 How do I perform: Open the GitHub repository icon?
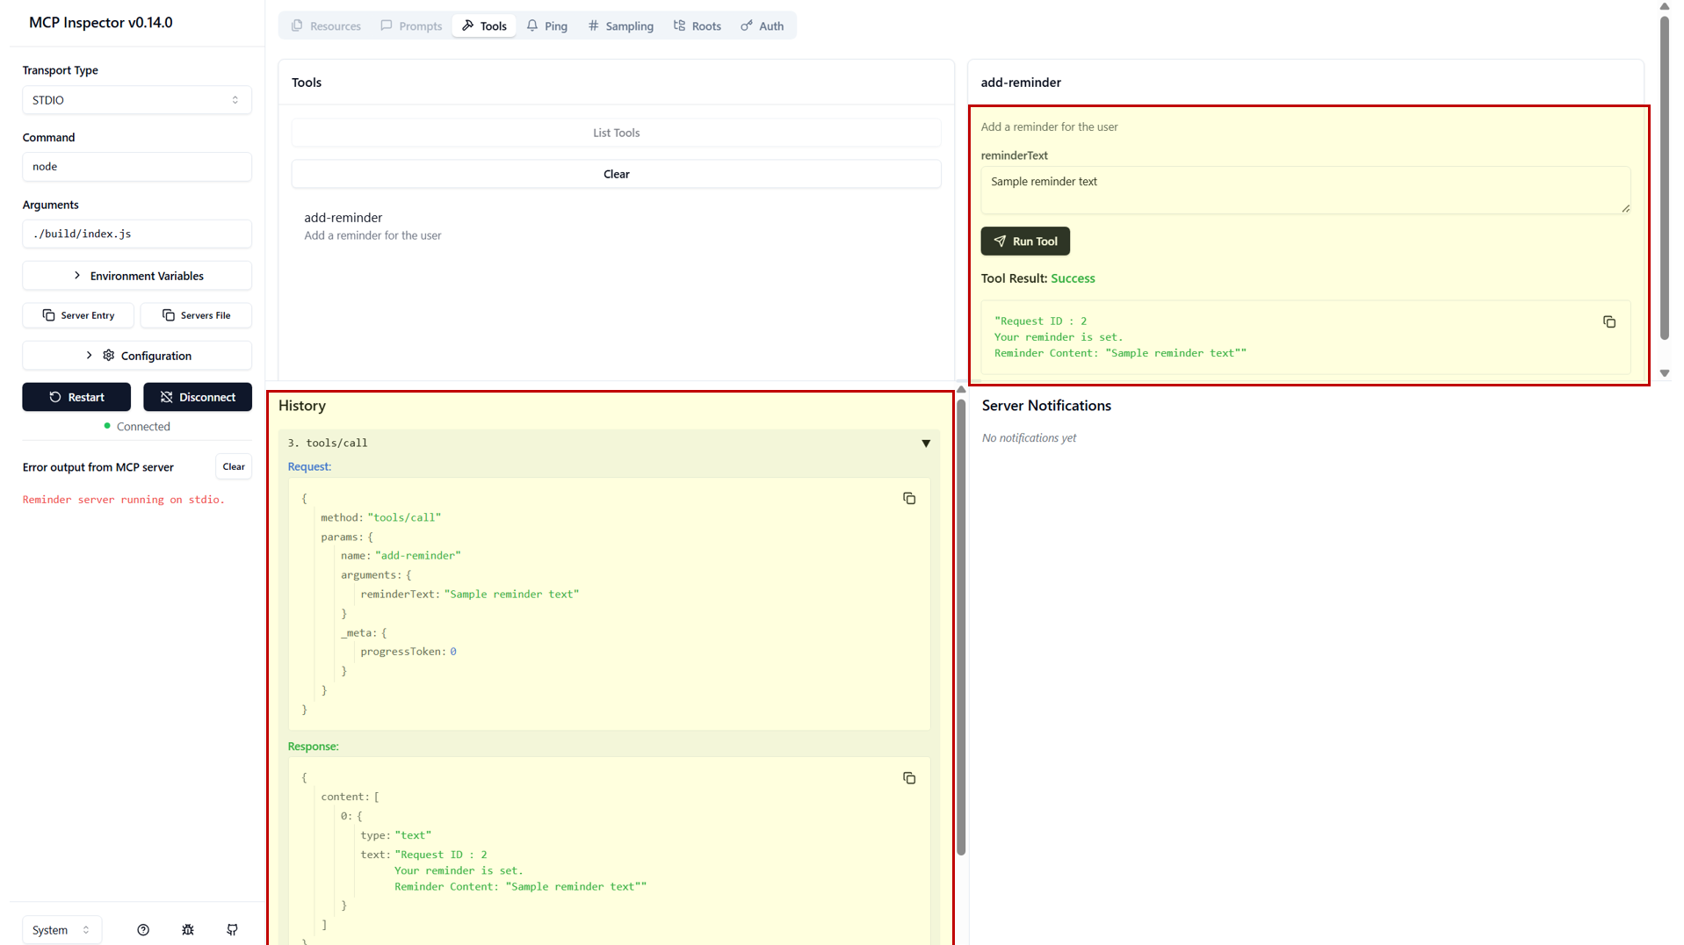coord(232,930)
